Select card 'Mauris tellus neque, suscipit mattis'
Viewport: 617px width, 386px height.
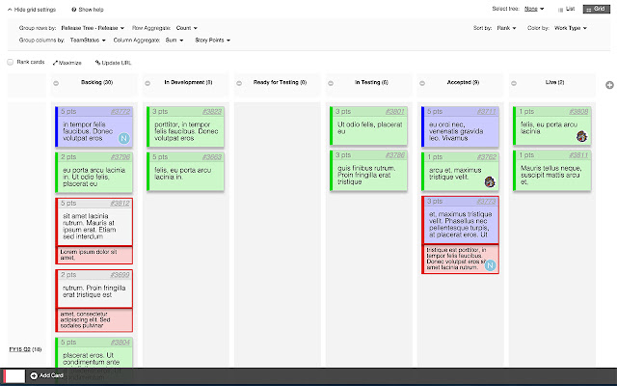coord(552,171)
